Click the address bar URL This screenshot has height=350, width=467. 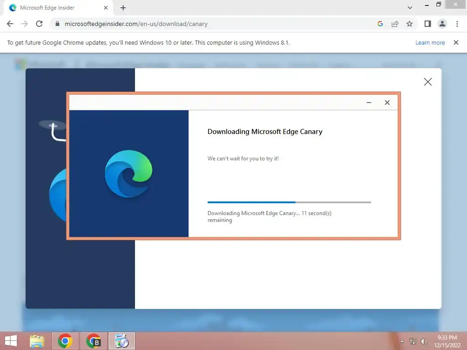136,24
